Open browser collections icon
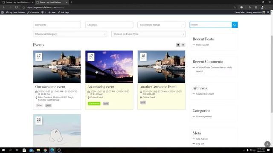This screenshot has height=153, width=273. (x=256, y=7)
